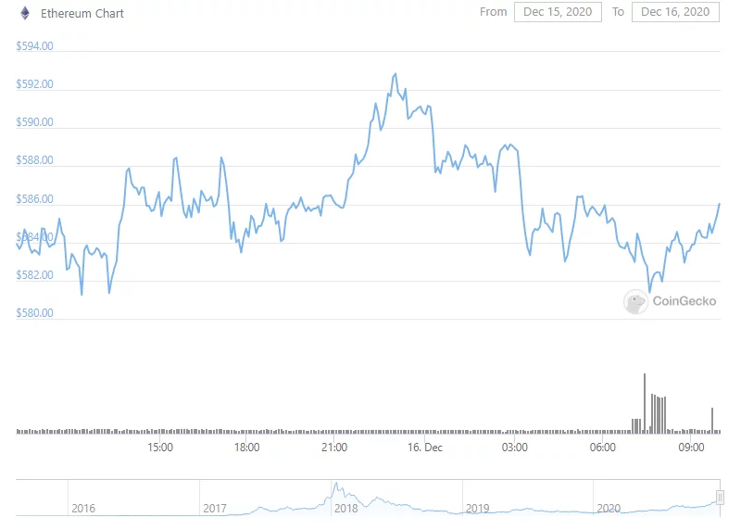Click the To date field Dec 16, 2020
The width and height of the screenshot is (741, 530).
click(x=675, y=12)
